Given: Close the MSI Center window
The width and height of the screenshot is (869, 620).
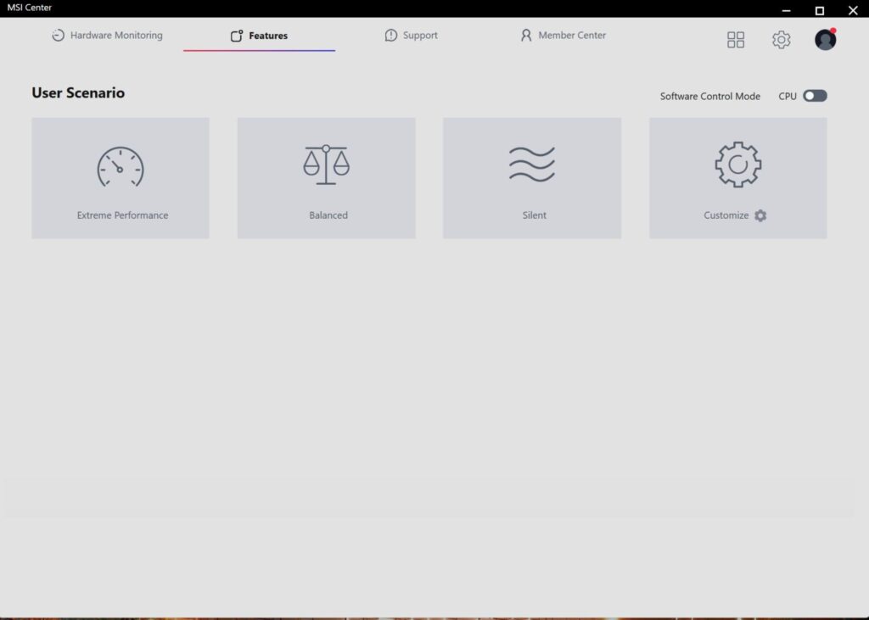Looking at the screenshot, I should pyautogui.click(x=853, y=10).
